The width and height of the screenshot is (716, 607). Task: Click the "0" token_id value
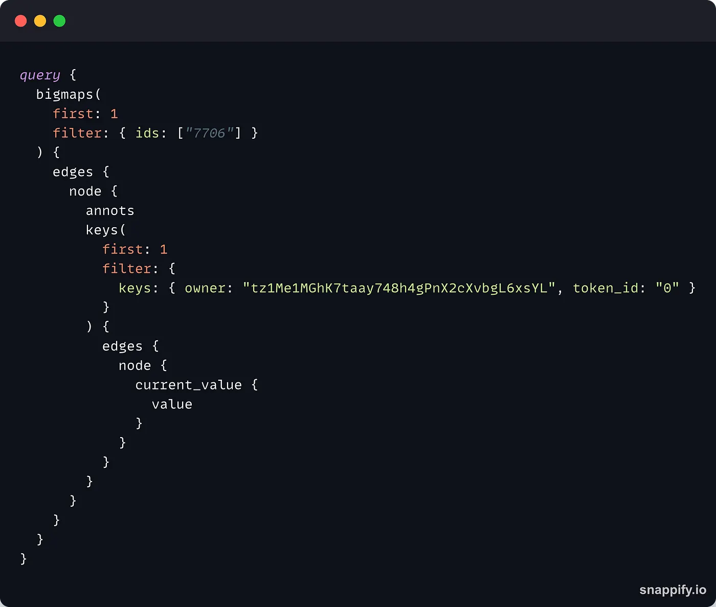point(667,288)
